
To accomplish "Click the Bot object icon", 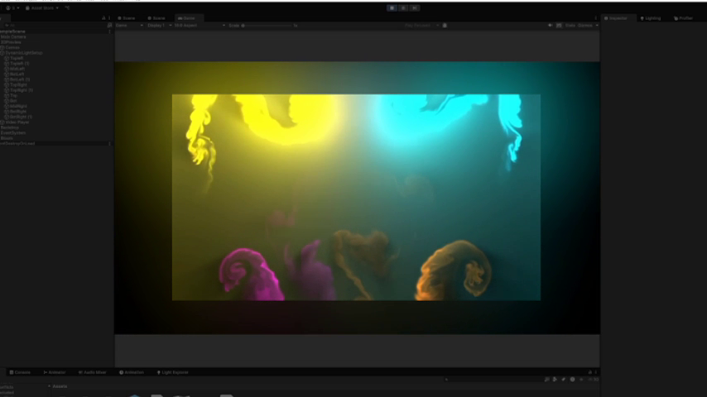I will pos(7,101).
